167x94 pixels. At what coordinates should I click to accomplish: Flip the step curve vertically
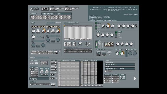coord(91,50)
